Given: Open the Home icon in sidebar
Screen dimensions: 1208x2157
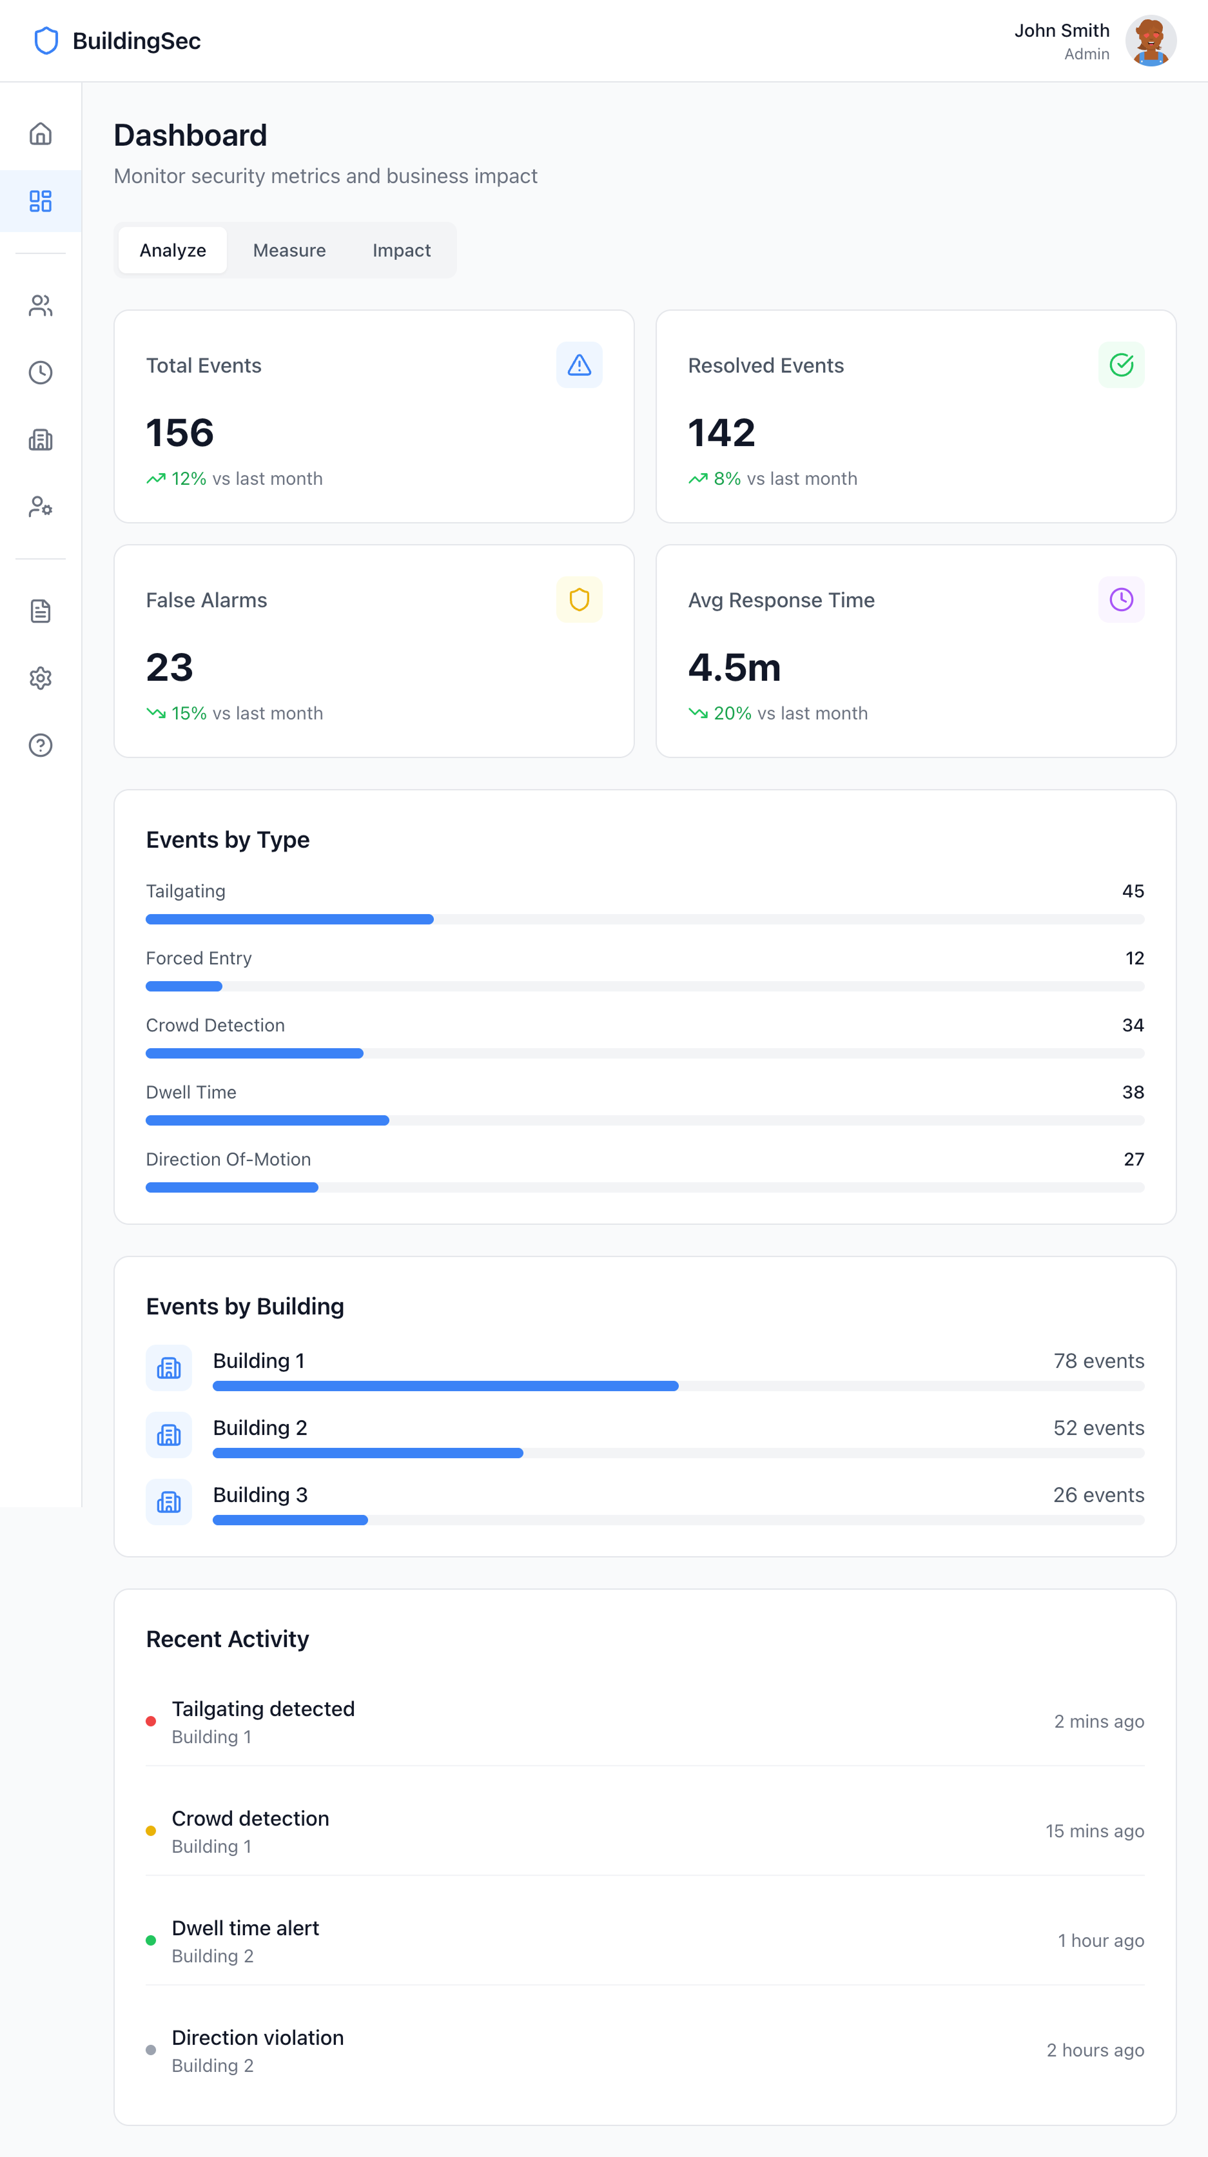Looking at the screenshot, I should (40, 134).
